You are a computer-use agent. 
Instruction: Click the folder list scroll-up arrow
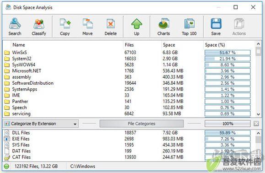click(x=258, y=44)
